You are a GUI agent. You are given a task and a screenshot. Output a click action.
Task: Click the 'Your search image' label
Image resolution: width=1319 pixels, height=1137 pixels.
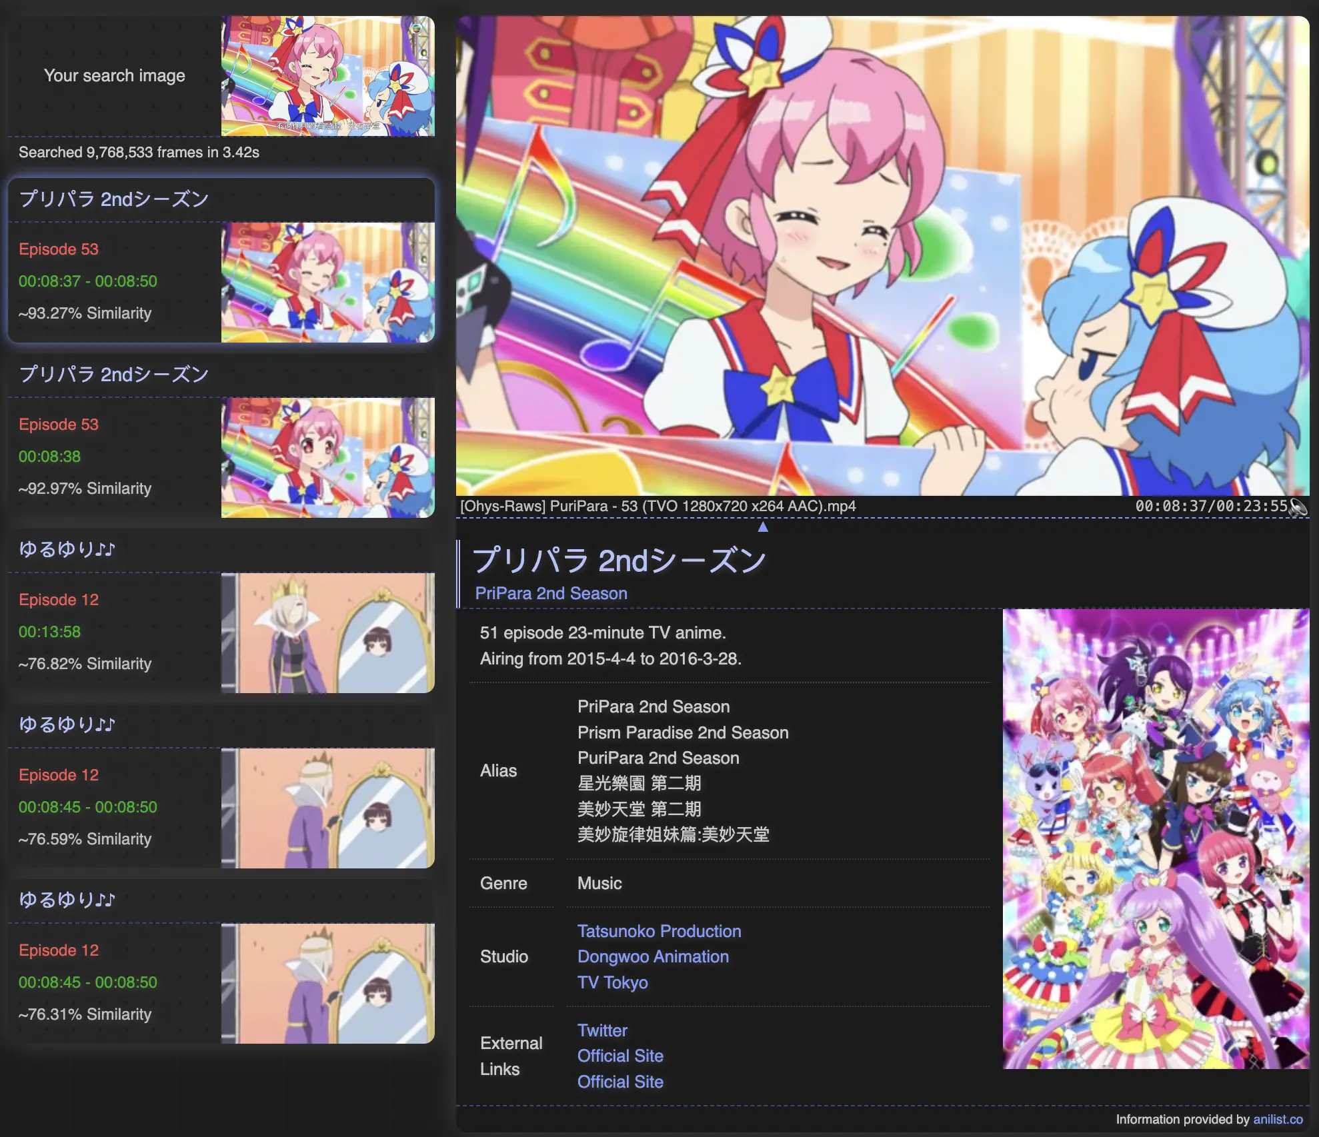pyautogui.click(x=115, y=76)
